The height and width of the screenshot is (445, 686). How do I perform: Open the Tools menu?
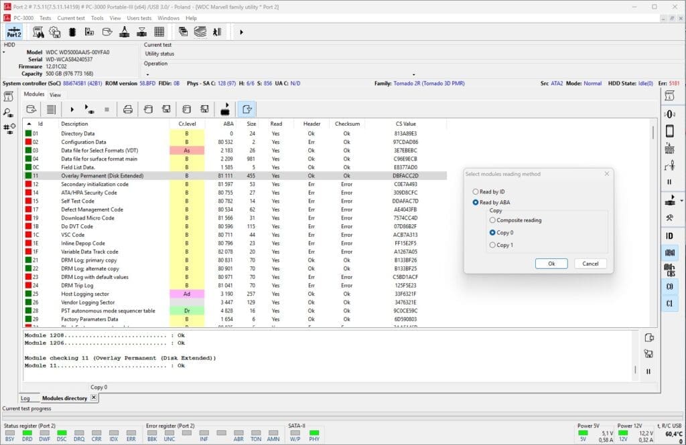97,18
